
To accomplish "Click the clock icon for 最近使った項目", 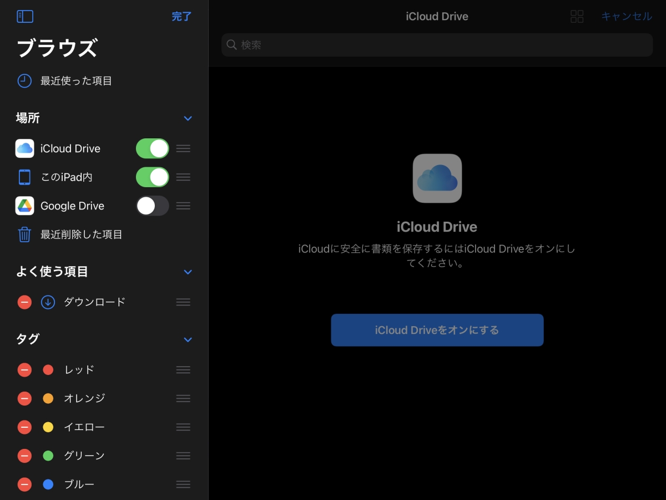I will (x=24, y=81).
